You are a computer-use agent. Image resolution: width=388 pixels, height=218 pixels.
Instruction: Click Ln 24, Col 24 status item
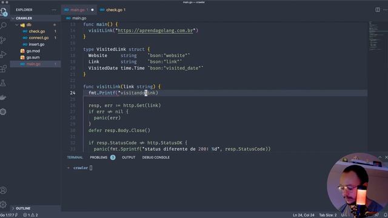[x=303, y=215]
